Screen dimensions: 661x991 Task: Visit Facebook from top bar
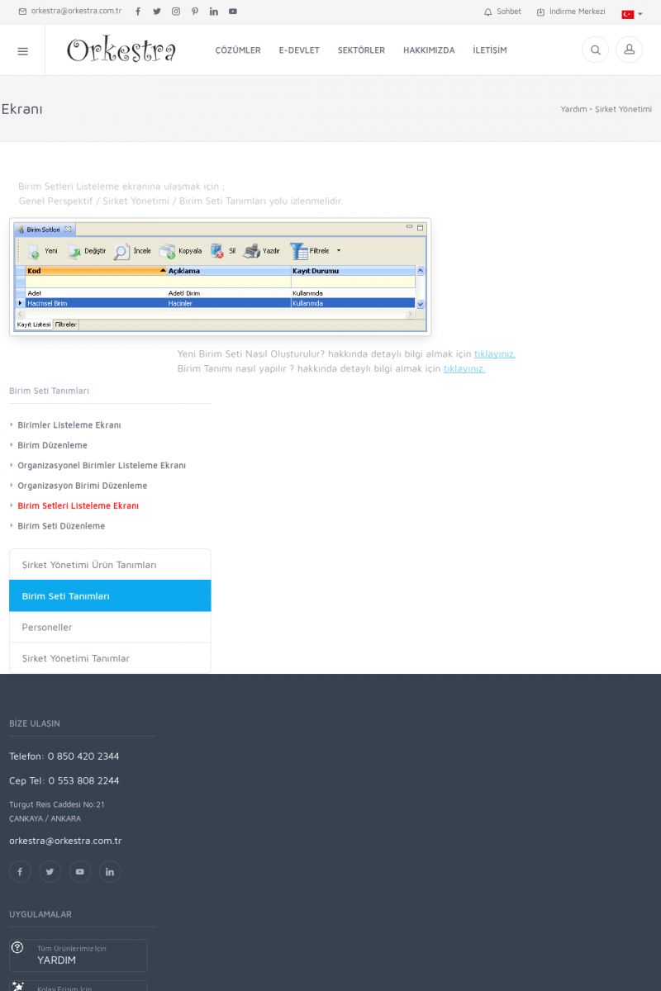coord(138,12)
